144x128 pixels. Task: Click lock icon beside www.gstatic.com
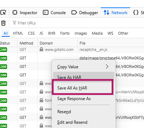(41, 50)
